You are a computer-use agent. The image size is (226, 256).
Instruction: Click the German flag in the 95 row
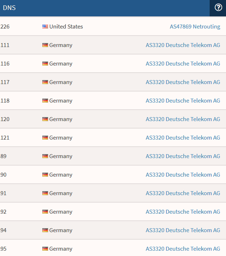[45, 249]
